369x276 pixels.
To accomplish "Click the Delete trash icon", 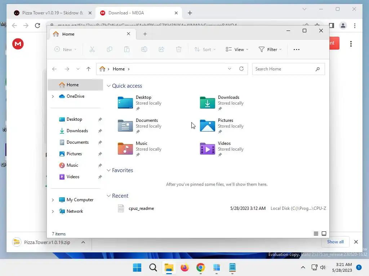I will pos(179,49).
